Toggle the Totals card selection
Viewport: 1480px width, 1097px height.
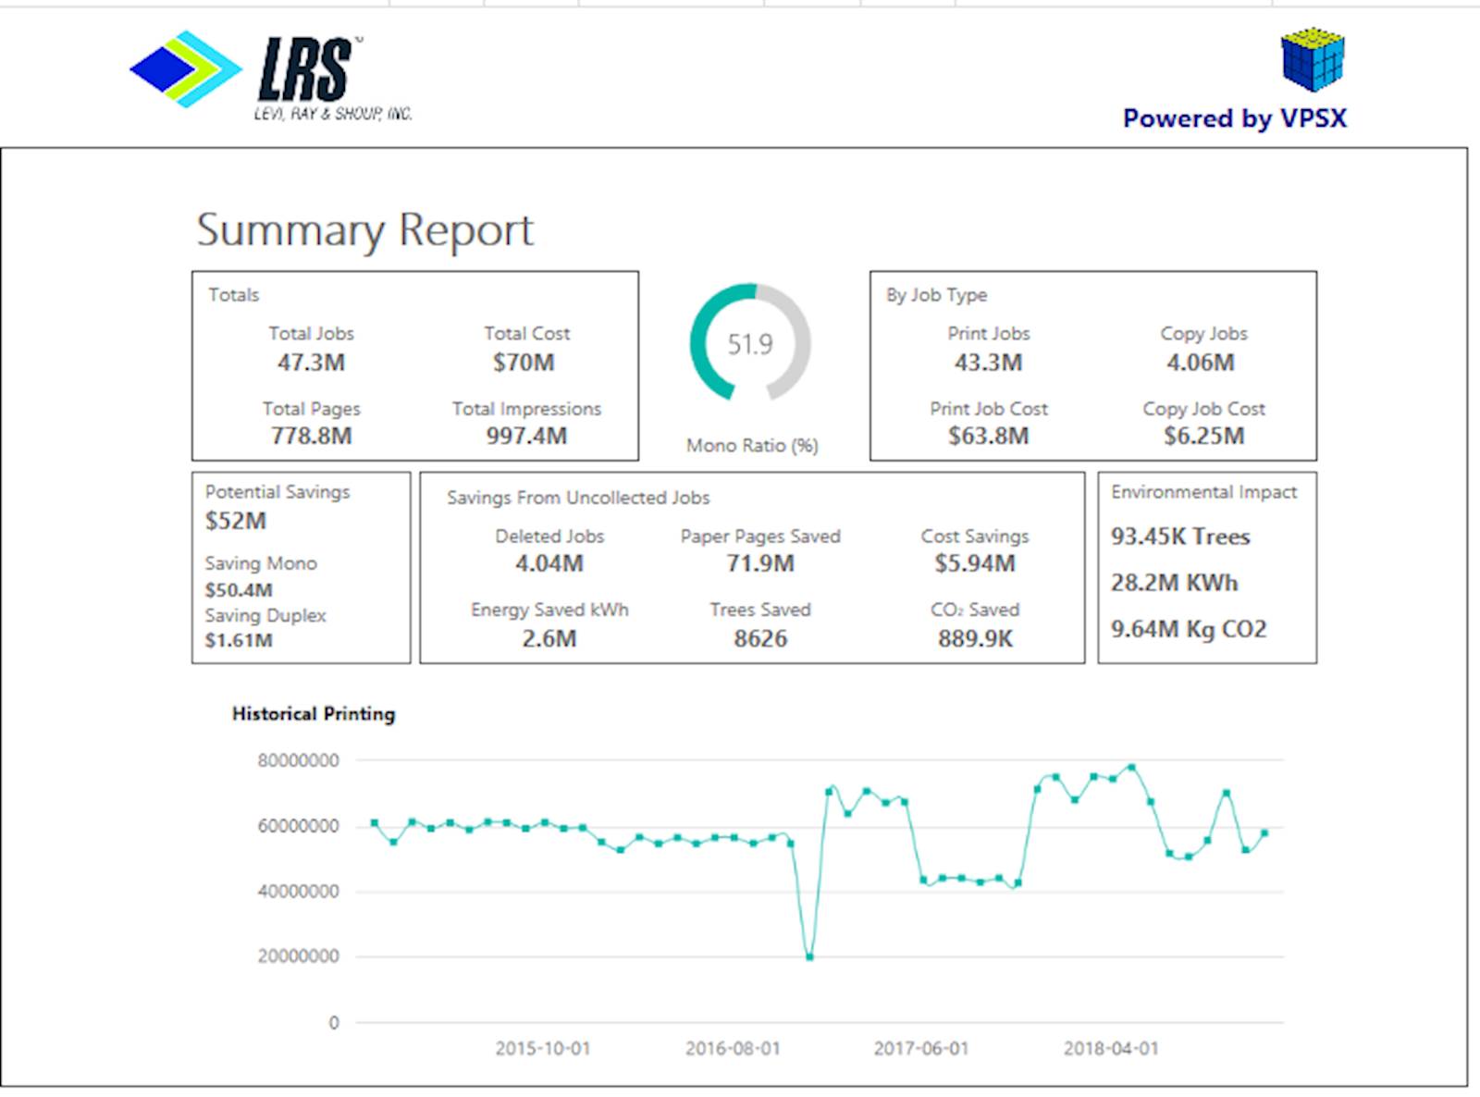click(413, 365)
